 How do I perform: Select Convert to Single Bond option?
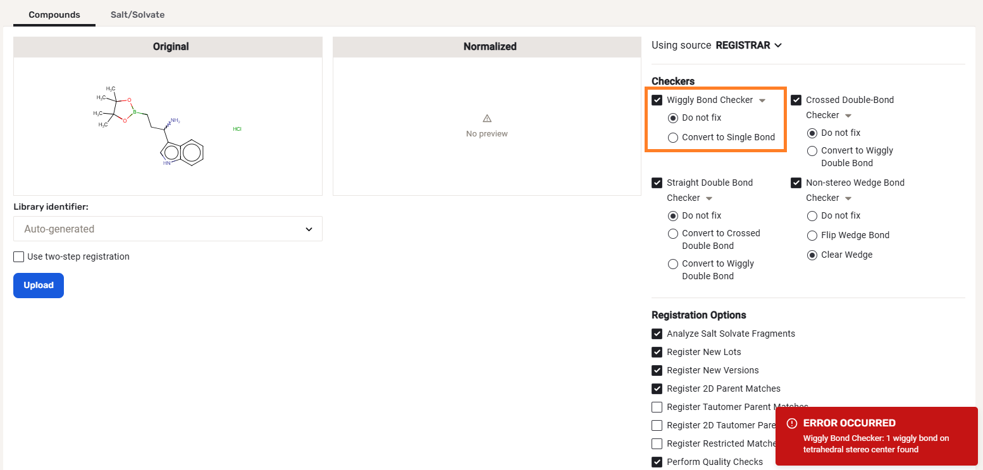click(x=673, y=137)
